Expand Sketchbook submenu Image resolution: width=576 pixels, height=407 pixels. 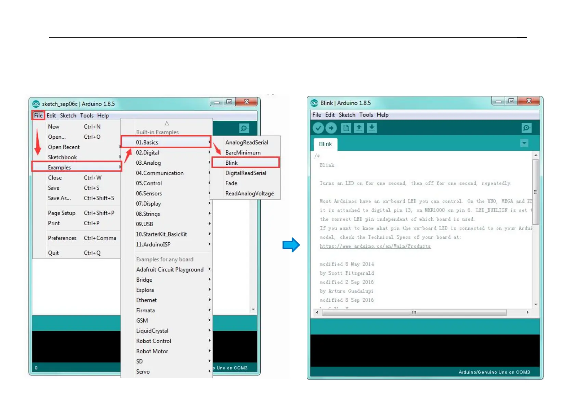coord(77,158)
